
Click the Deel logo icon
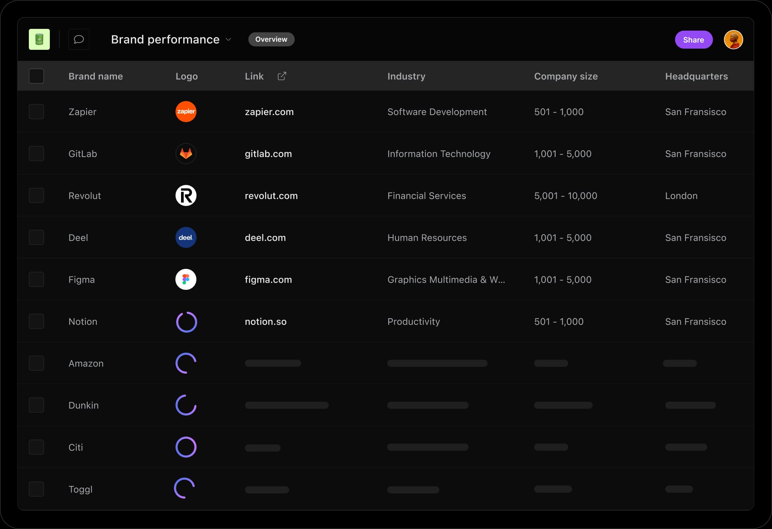click(186, 237)
